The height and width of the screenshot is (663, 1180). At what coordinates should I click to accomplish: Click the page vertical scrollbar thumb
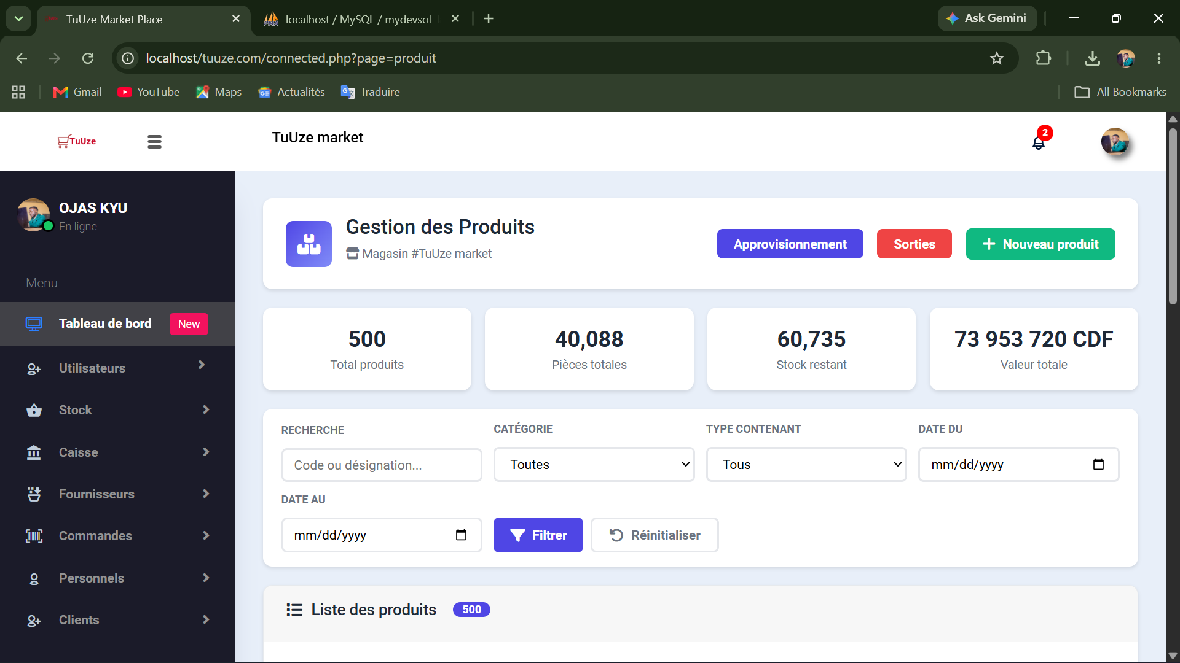click(1173, 215)
